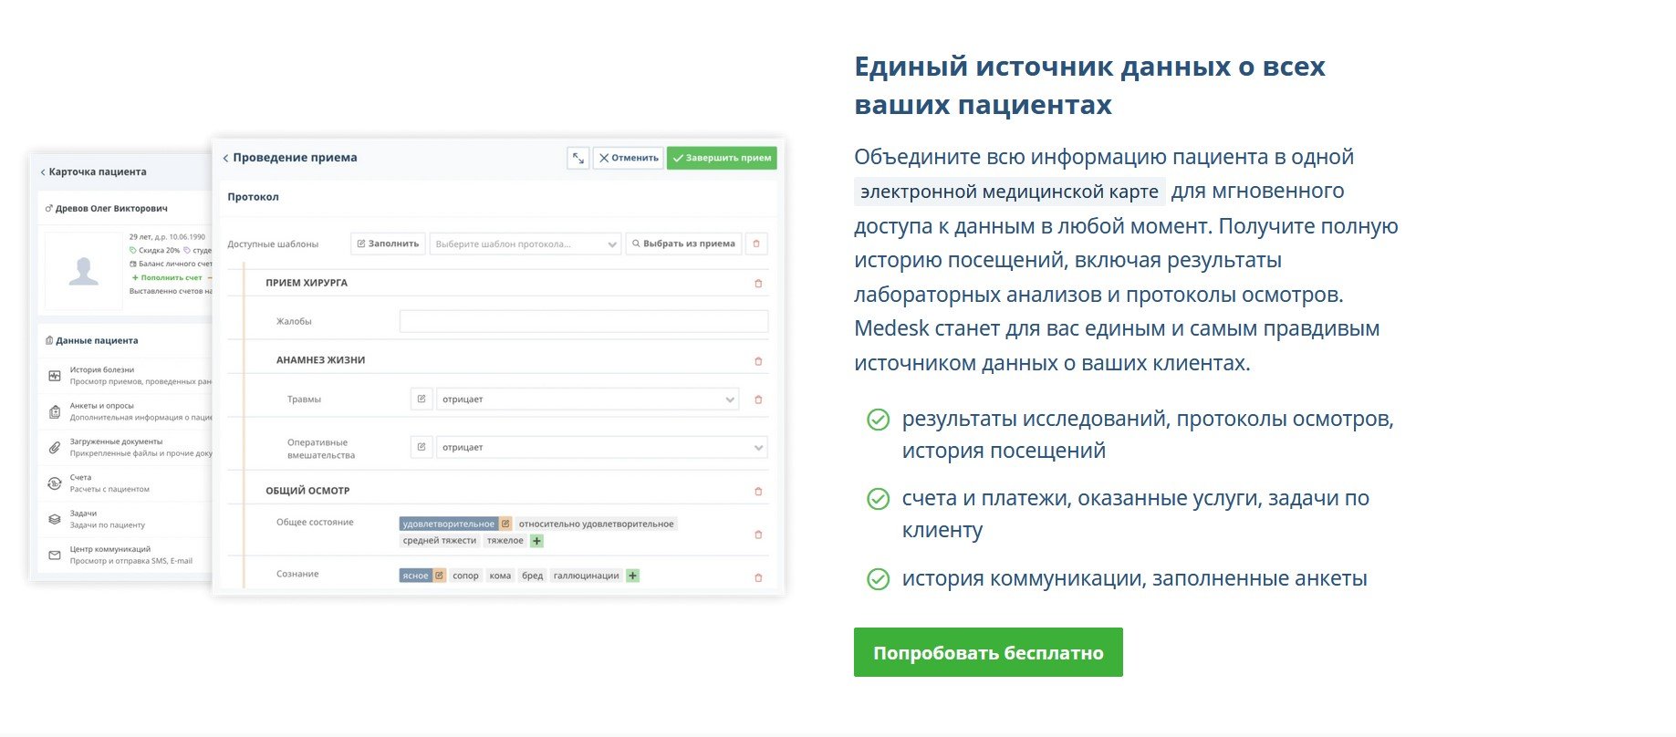Click the 'Завершить прием' green button
This screenshot has height=737, width=1676.
point(722,158)
